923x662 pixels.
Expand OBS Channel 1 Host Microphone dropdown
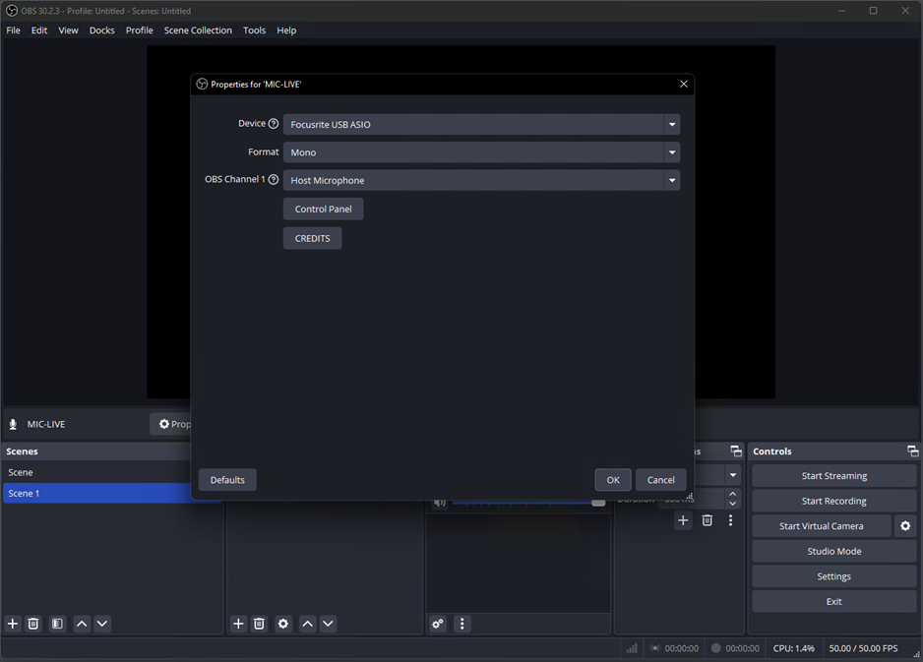coord(481,181)
